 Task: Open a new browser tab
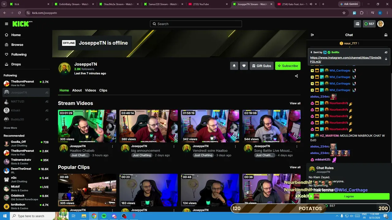coord(323,4)
